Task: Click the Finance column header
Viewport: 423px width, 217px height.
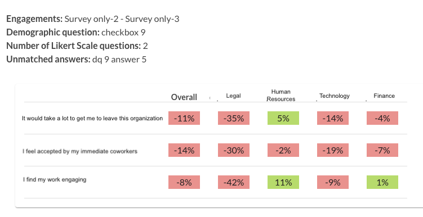Action: 384,96
